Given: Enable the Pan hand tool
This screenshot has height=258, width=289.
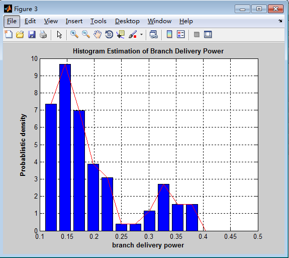Looking at the screenshot, I should [98, 34].
